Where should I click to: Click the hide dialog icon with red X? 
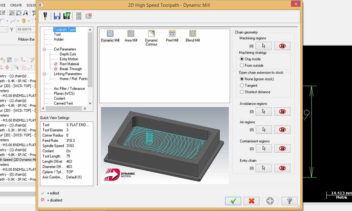coord(89,16)
